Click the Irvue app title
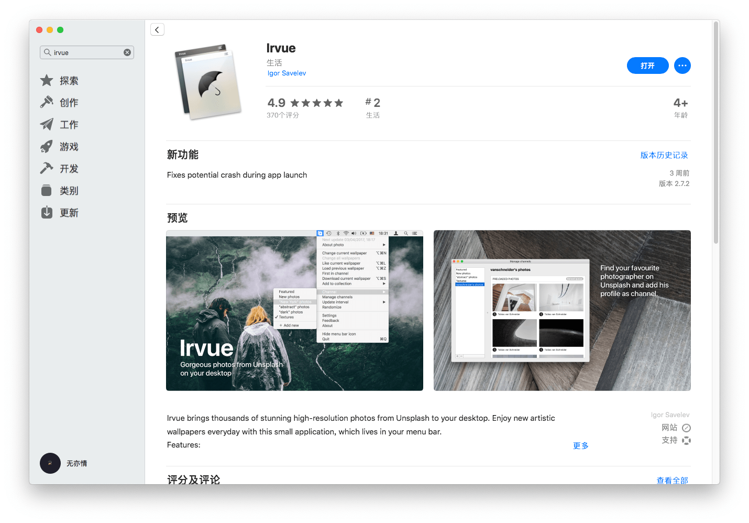Screen dimensions: 749x523 click(x=281, y=48)
